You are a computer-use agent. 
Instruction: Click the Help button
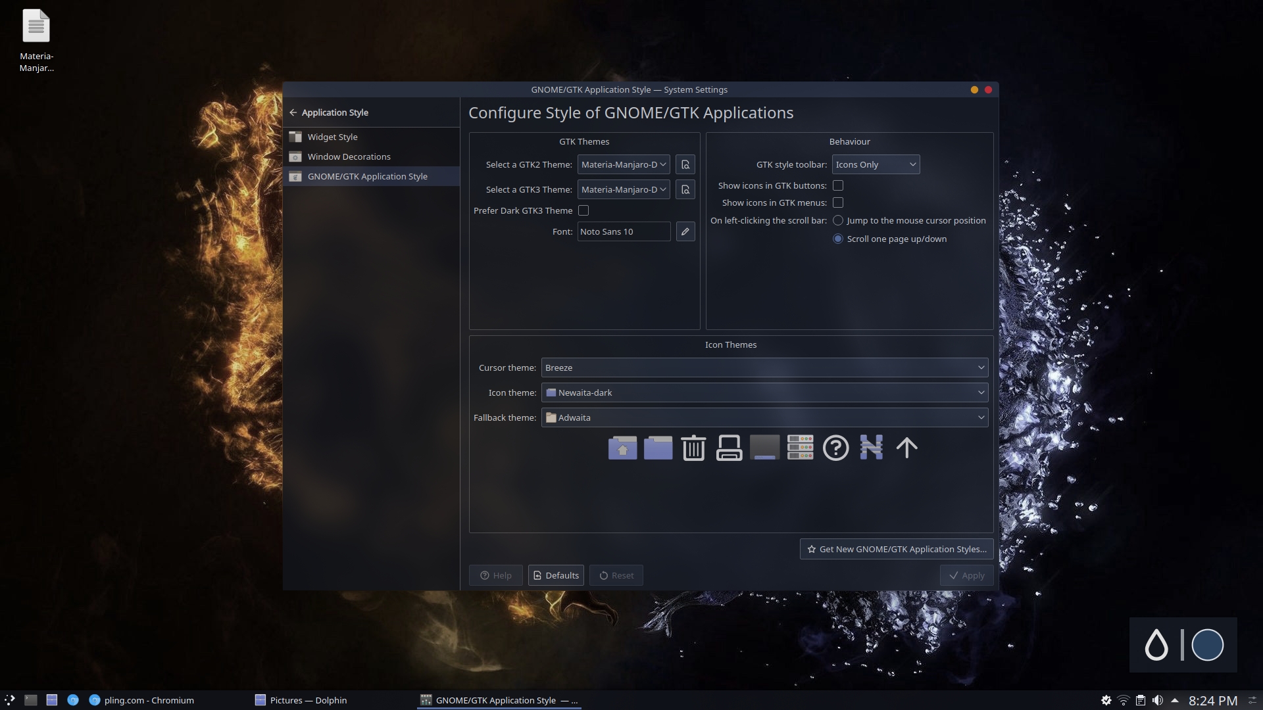point(495,575)
